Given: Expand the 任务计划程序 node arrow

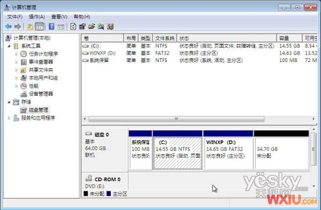Looking at the screenshot, I should pos(17,54).
